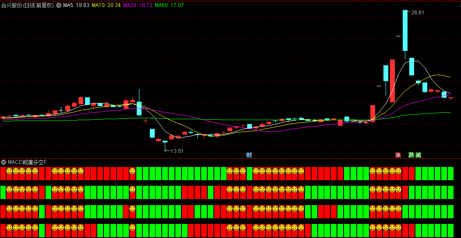This screenshot has height=238, width=461.
Task: Click the red 涨 marker icon
Action: [x=398, y=155]
